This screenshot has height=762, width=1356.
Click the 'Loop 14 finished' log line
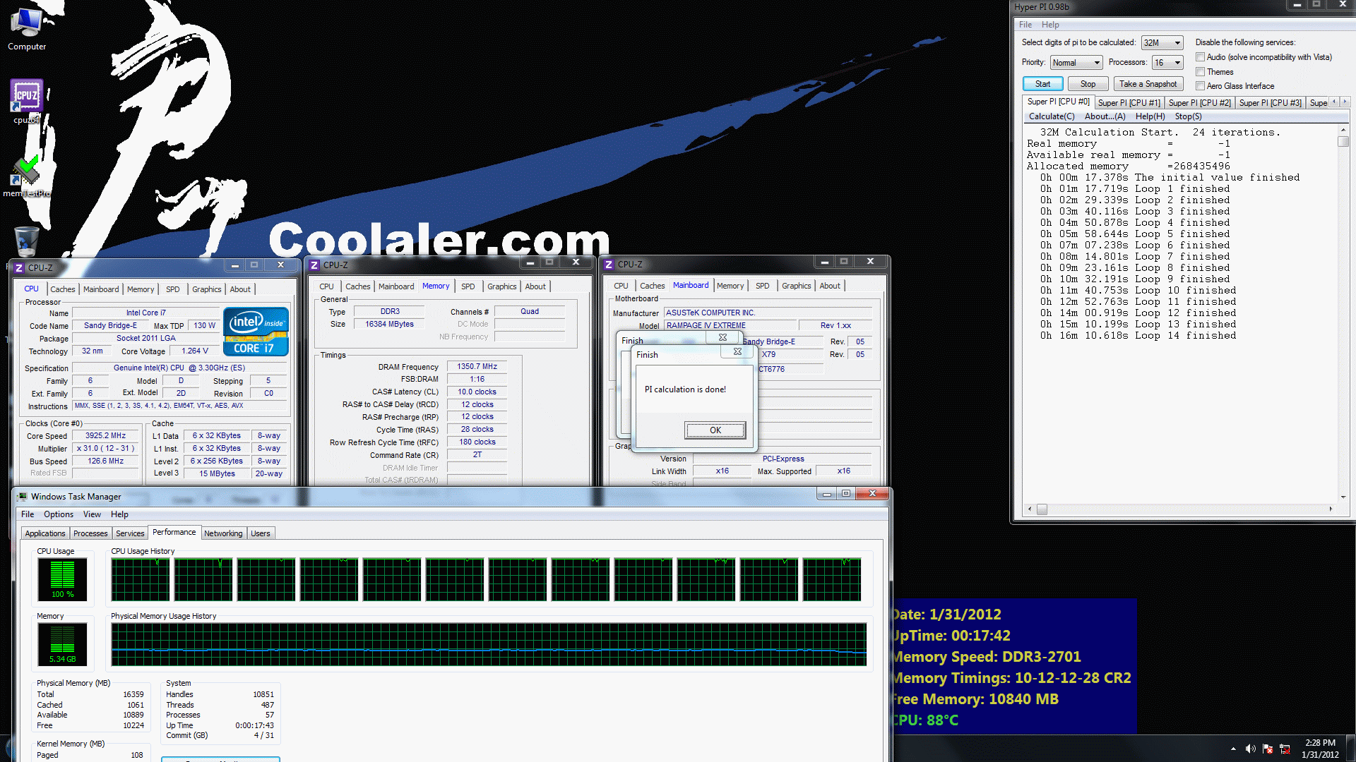click(1138, 336)
